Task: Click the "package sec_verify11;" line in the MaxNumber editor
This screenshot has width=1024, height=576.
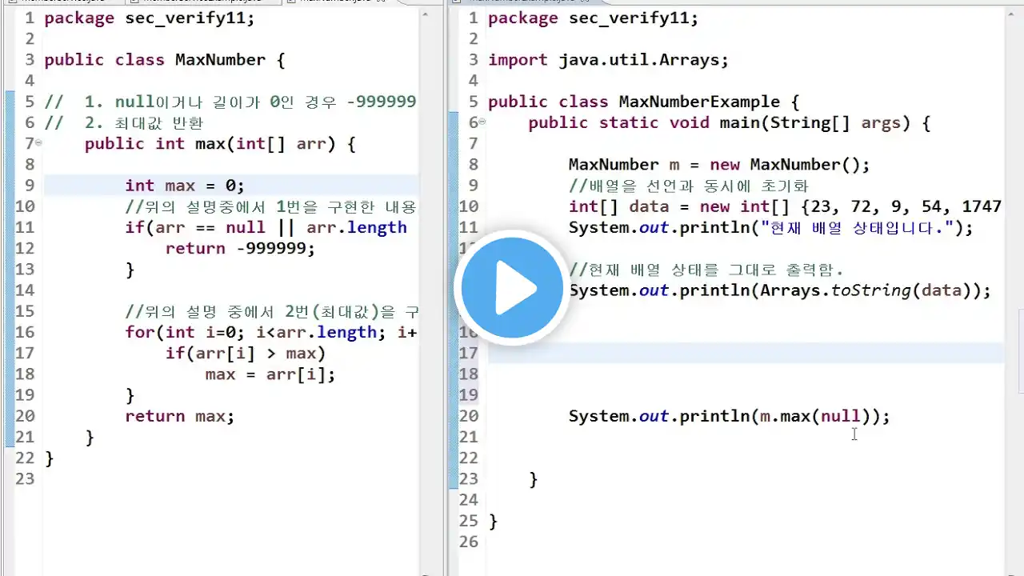Action: point(150,18)
